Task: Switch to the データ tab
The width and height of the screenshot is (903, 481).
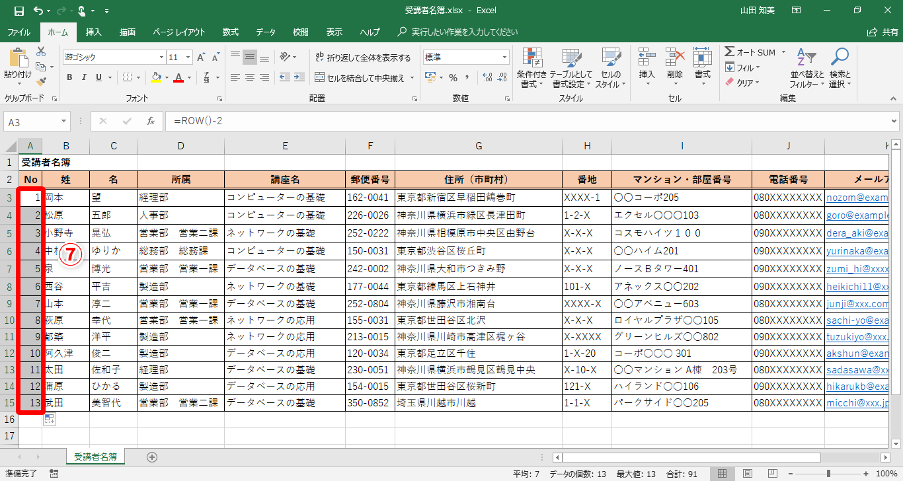Action: [x=266, y=32]
